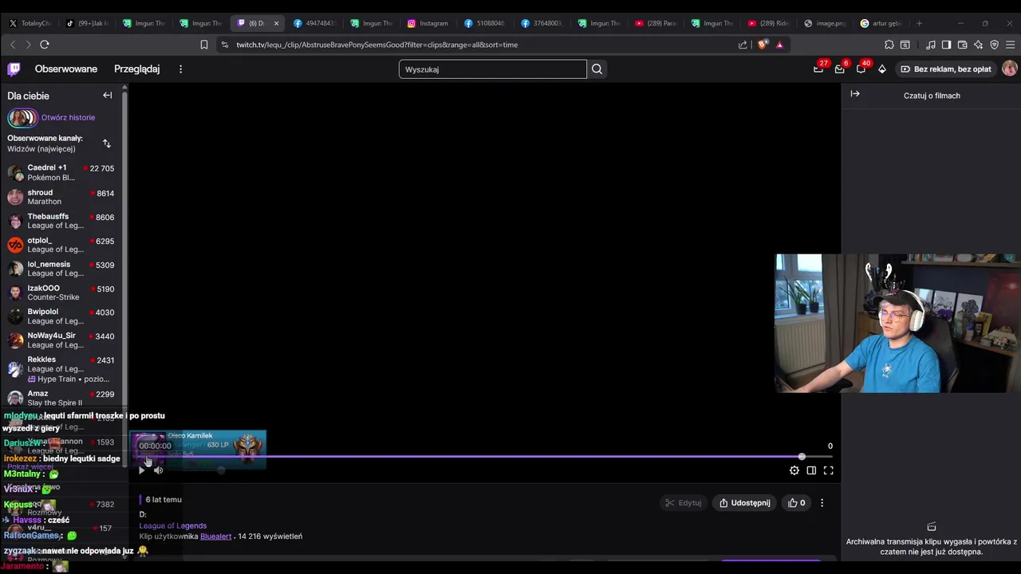Collapse the chat panel arrow
This screenshot has width=1021, height=574.
(855, 94)
